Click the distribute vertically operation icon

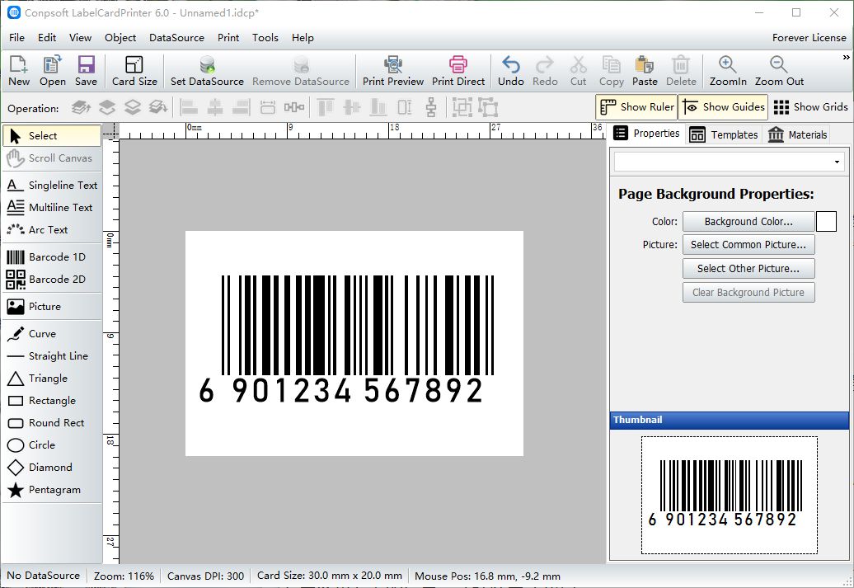[431, 107]
